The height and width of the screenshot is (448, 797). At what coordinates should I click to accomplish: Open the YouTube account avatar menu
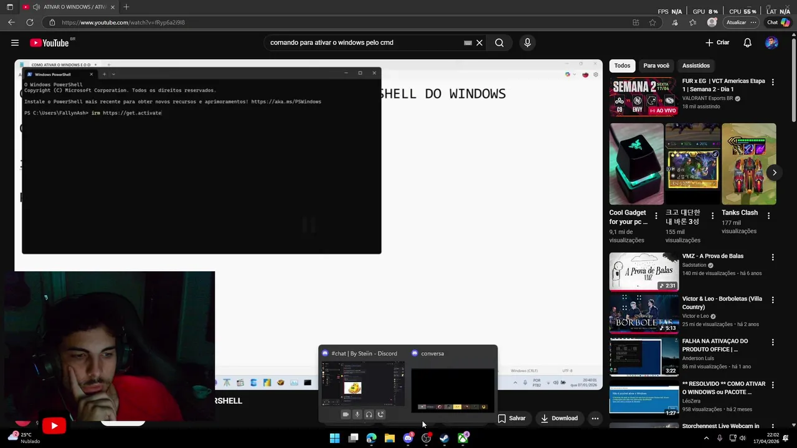(x=771, y=43)
